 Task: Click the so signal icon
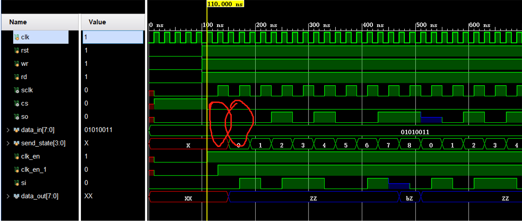point(17,117)
